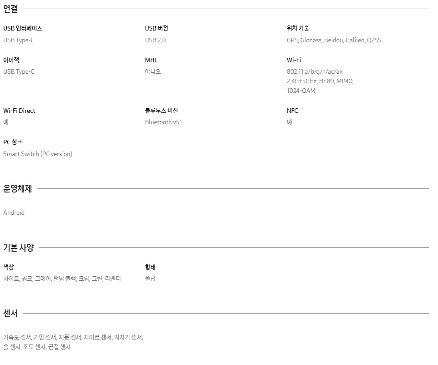Select the 플립 form value

coord(150,279)
